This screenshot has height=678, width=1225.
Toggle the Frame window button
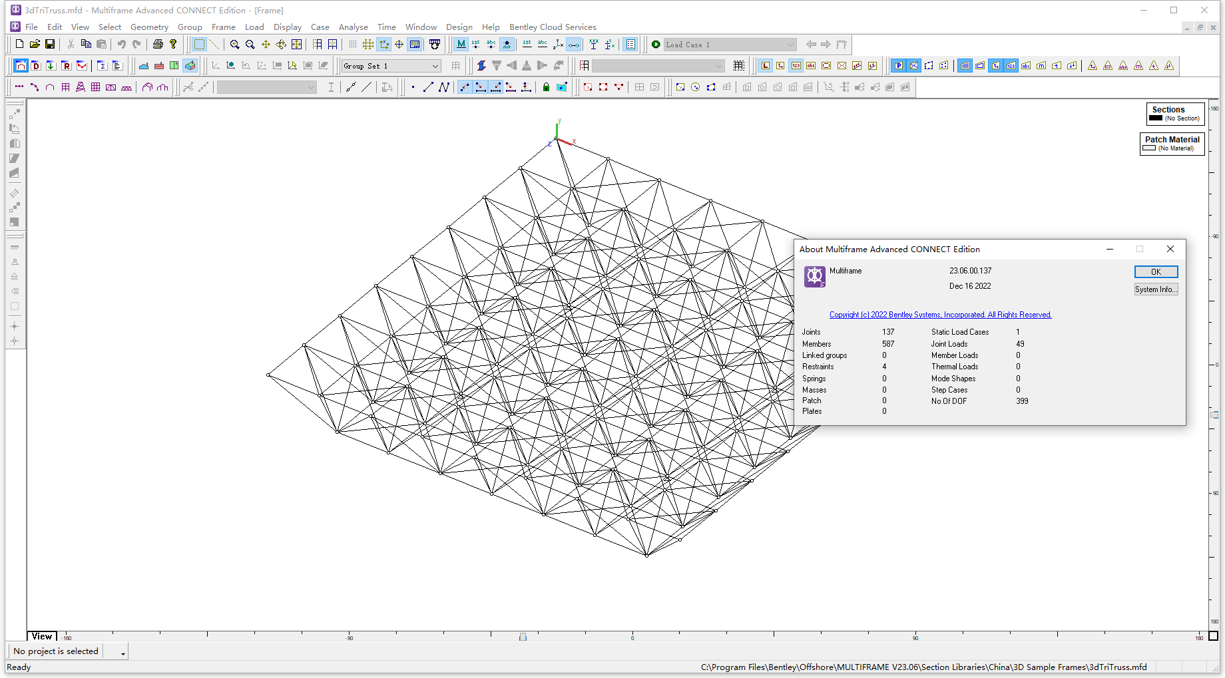pos(21,66)
